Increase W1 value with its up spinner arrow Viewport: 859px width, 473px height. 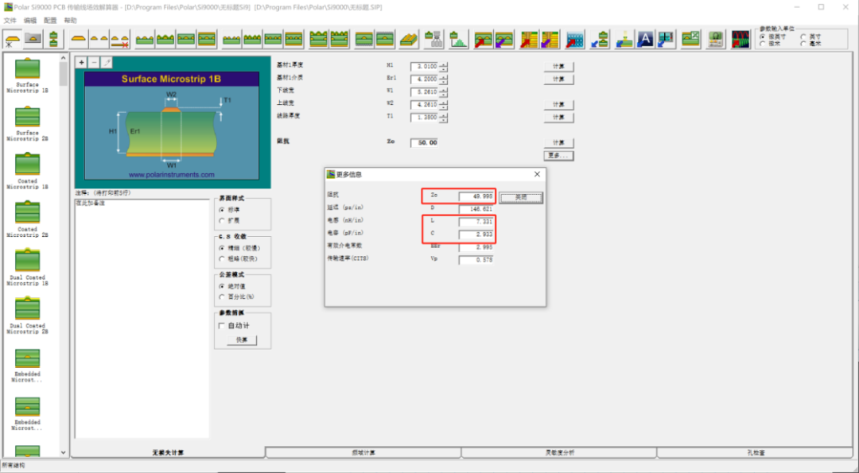(443, 90)
